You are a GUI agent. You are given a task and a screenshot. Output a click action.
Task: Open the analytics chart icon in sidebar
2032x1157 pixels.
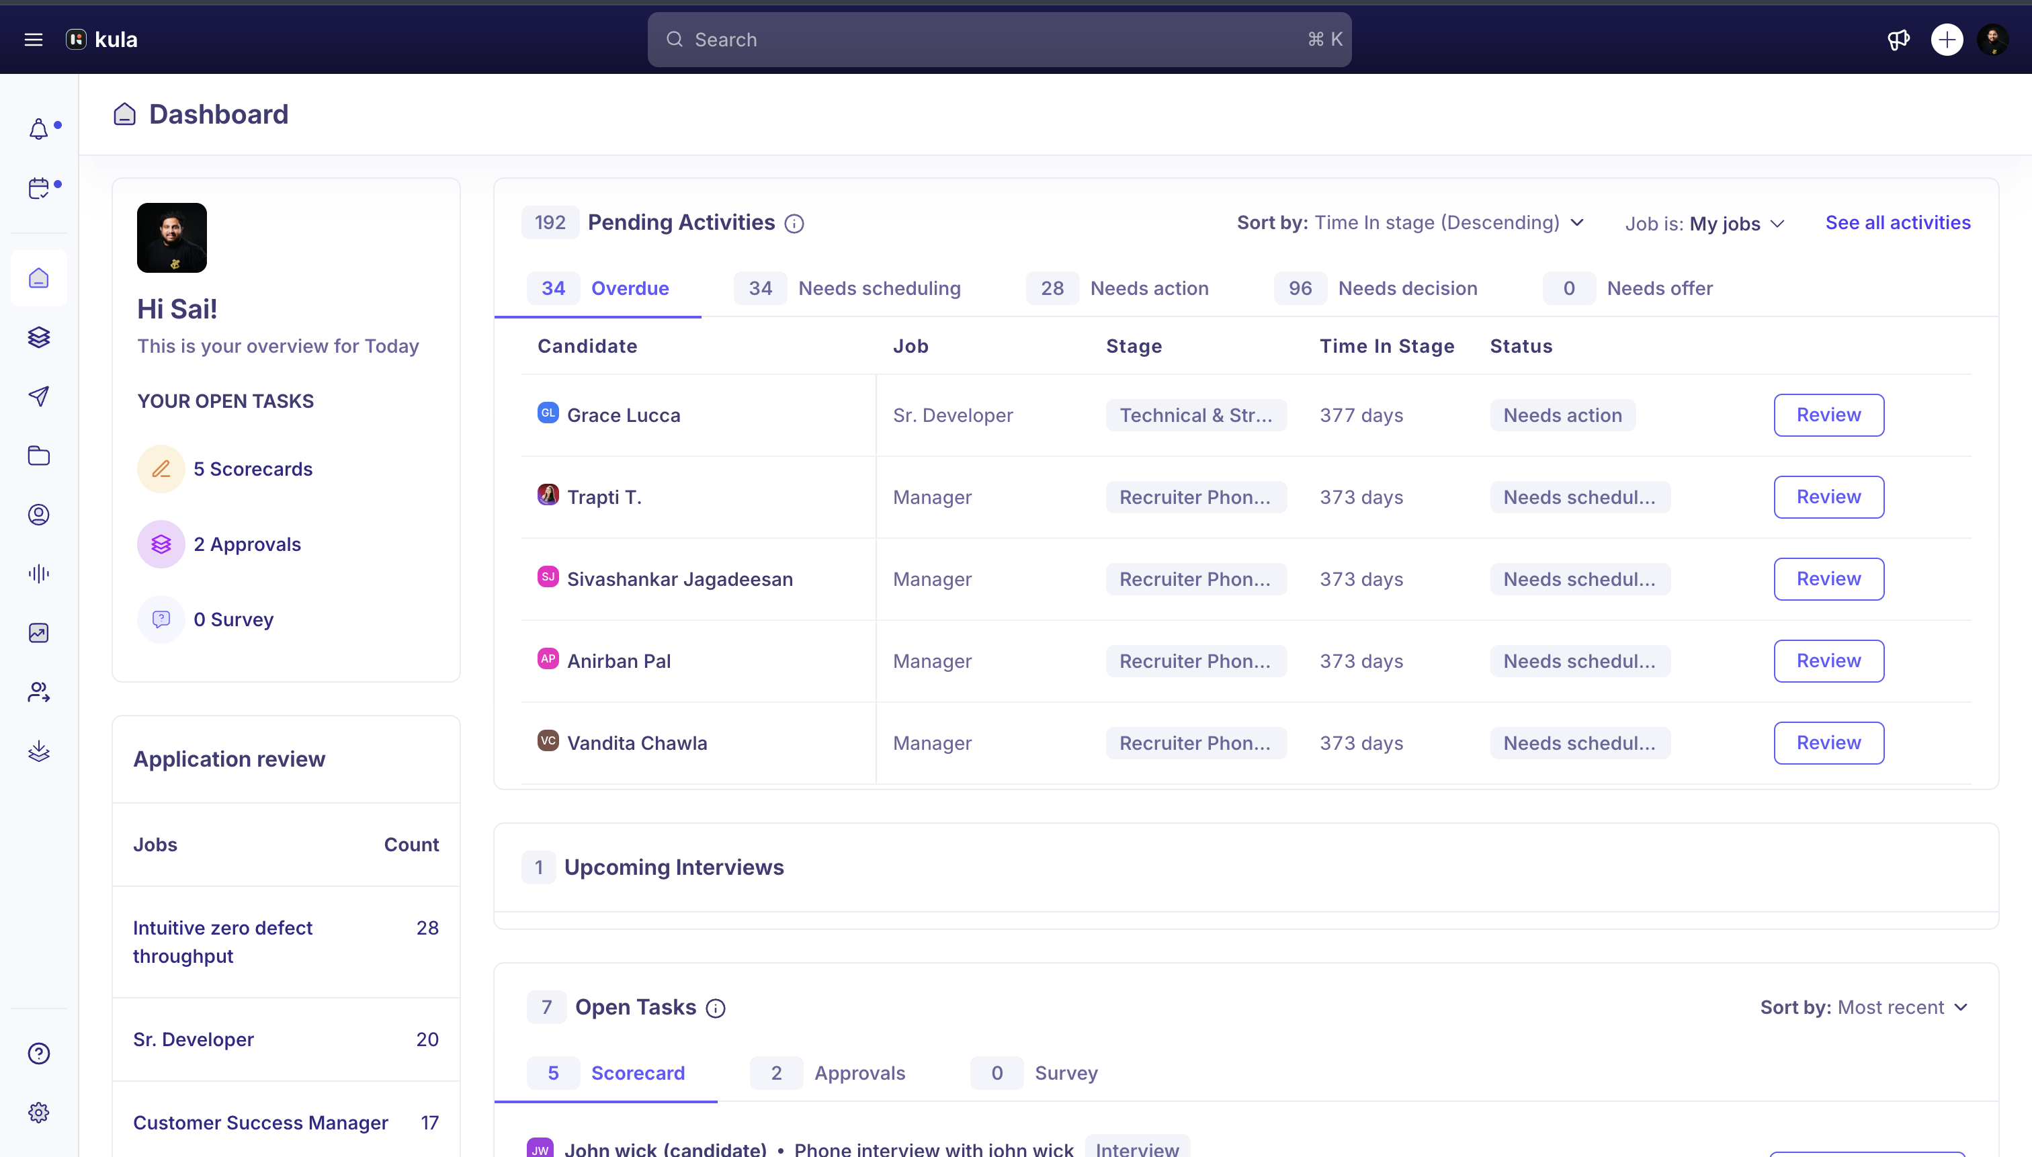coord(38,632)
